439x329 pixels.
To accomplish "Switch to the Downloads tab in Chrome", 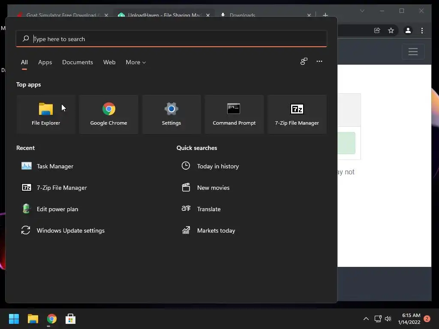I will coord(243,15).
